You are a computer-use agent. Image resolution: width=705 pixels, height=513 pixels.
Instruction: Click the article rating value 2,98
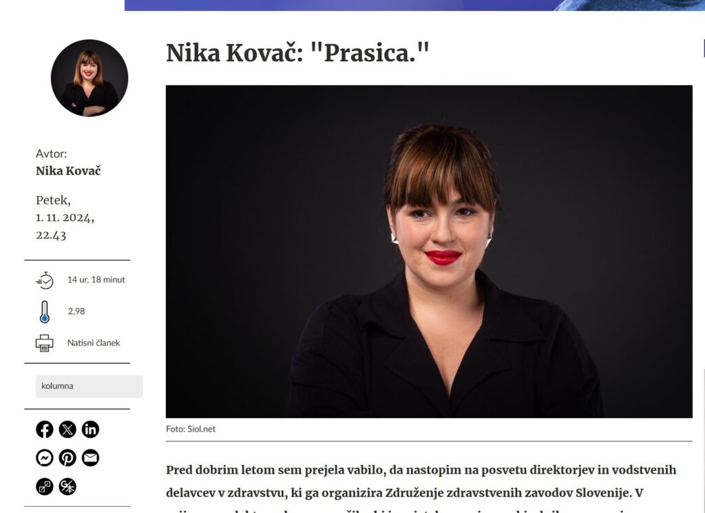(x=76, y=311)
